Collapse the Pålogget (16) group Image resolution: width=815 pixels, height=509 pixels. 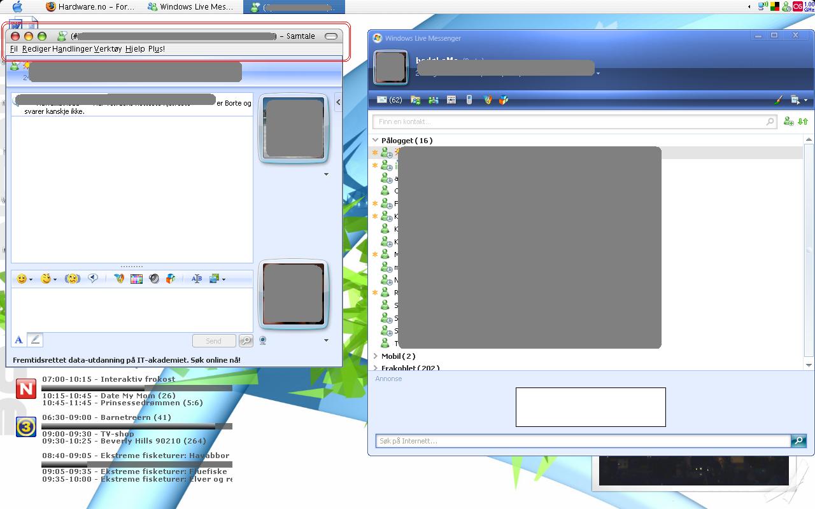pos(376,141)
